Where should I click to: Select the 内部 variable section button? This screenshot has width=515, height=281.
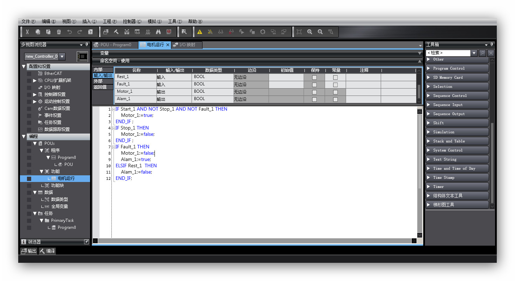[x=98, y=70]
